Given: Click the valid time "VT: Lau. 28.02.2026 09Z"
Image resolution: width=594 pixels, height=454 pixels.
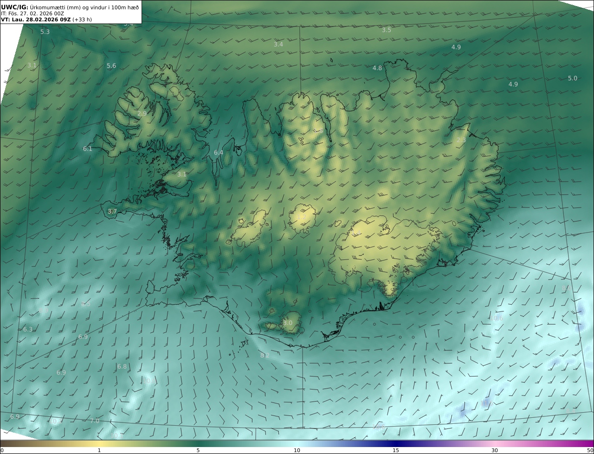Looking at the screenshot, I should 36,19.
